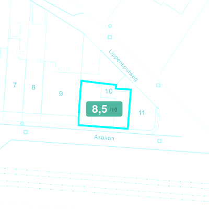Click the 914V label beside highlighted parcel

click(x=127, y=86)
